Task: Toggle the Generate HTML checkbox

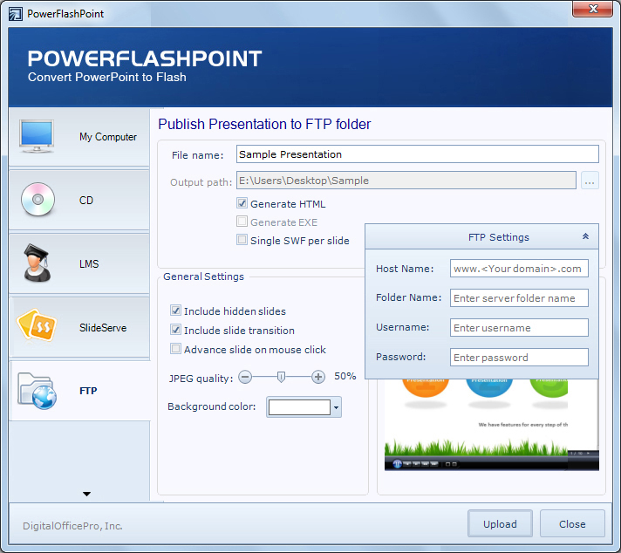Action: [242, 203]
